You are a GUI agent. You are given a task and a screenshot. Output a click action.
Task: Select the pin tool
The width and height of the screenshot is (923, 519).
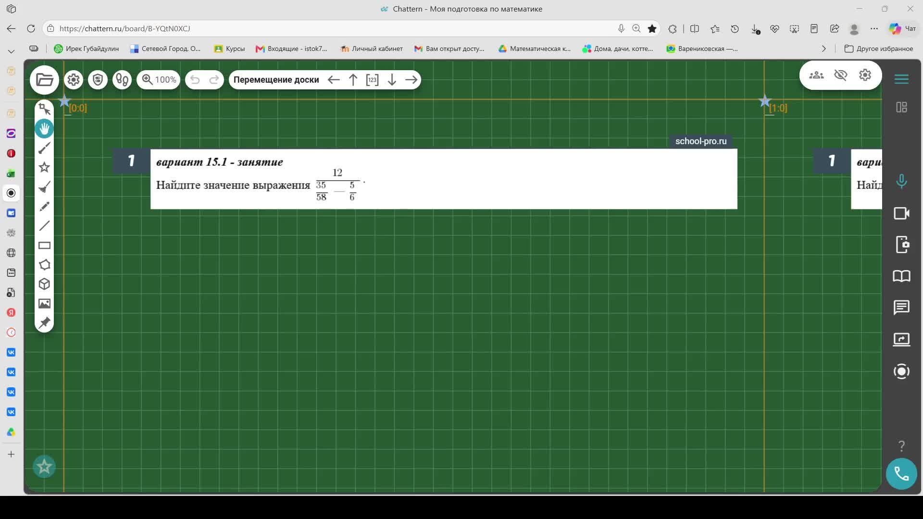(44, 323)
